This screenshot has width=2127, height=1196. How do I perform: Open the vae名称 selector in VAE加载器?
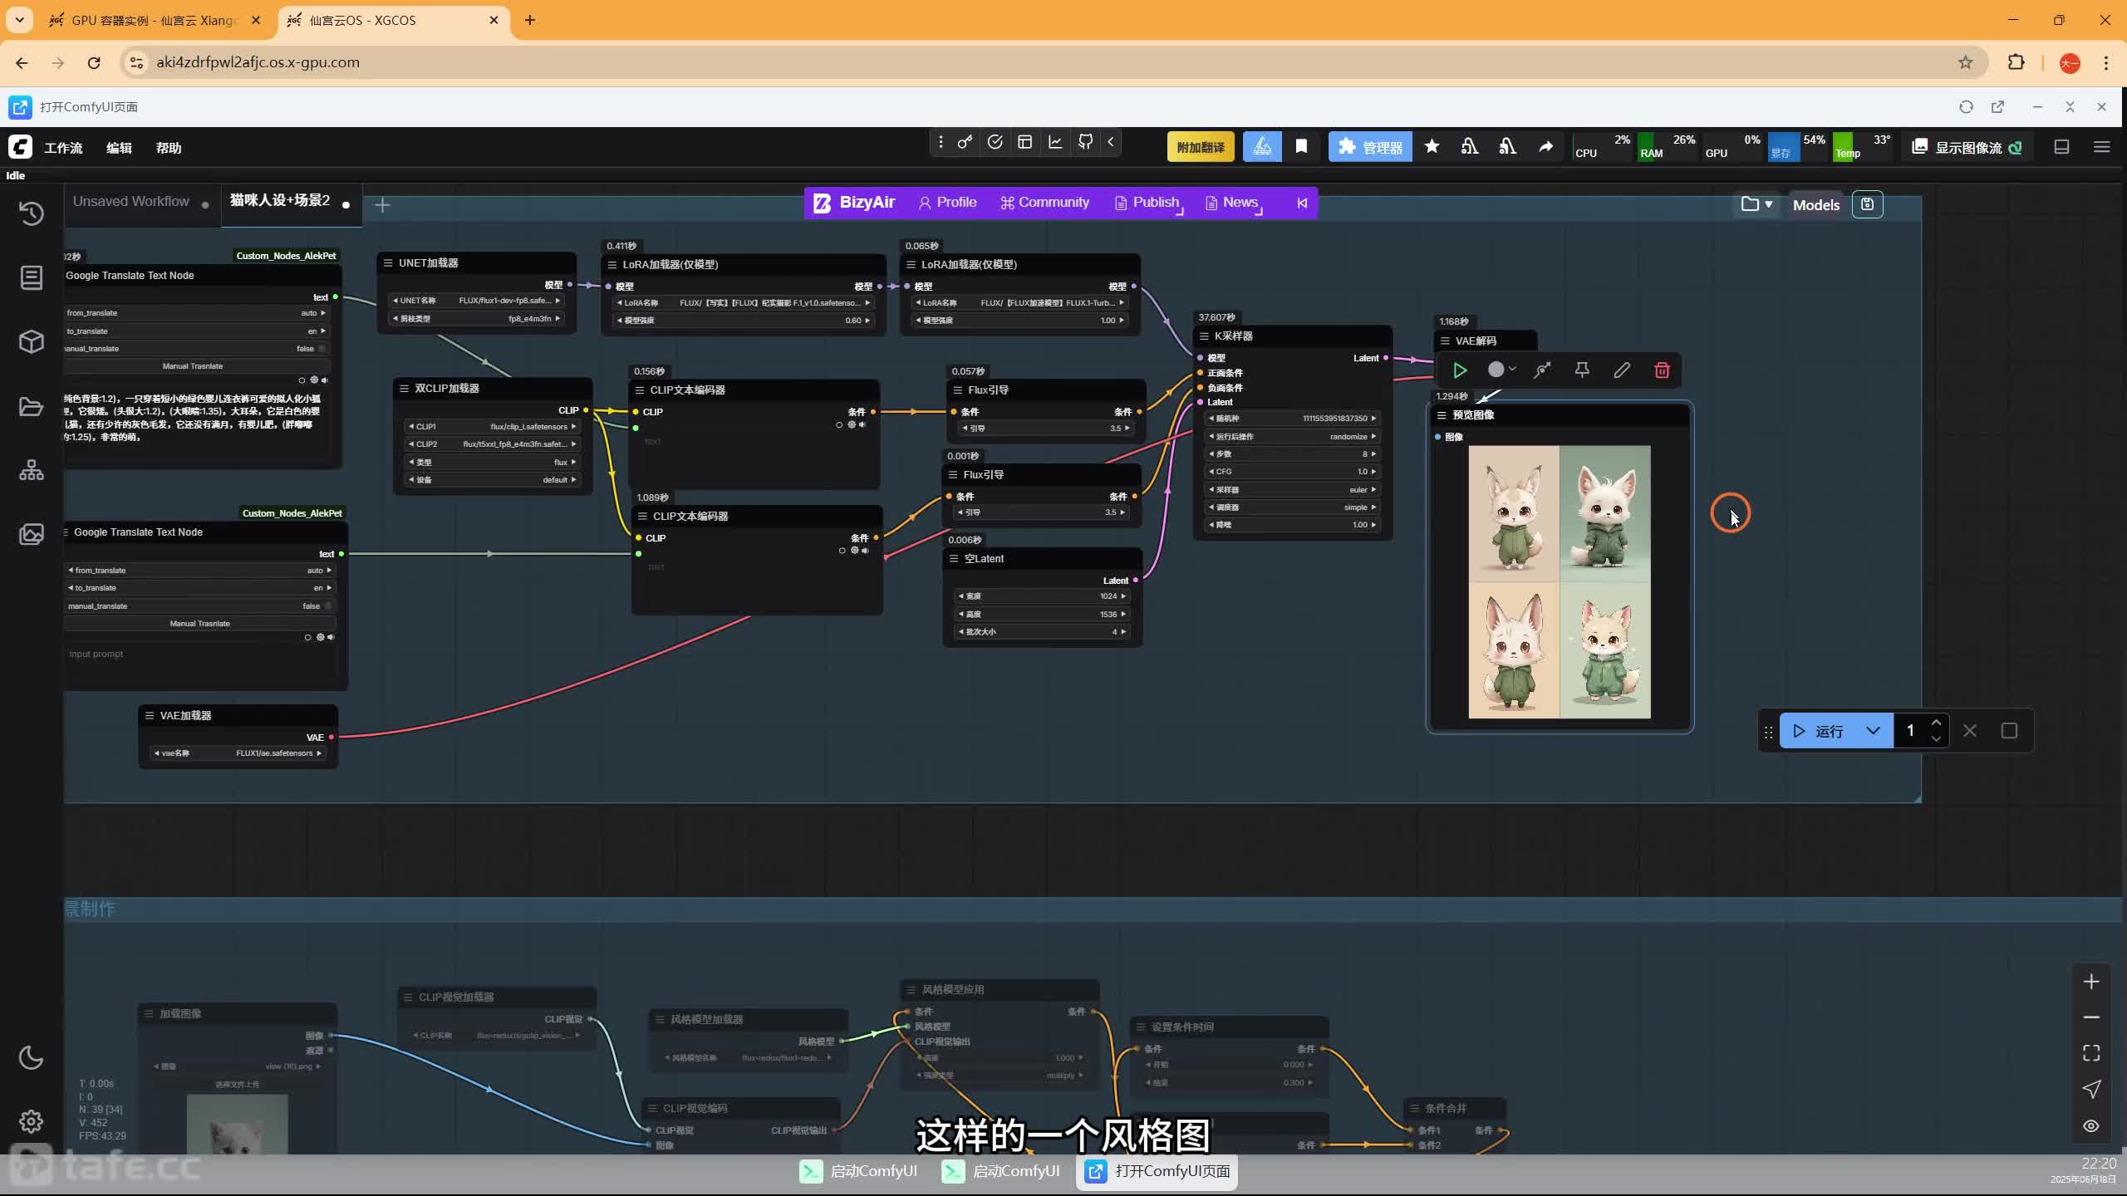coord(238,753)
